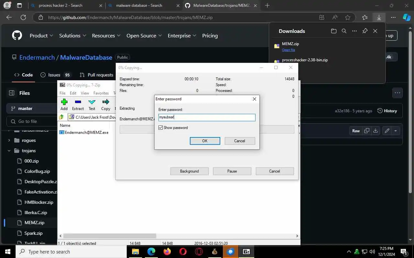
Task: Open 7-Zip from the taskbar
Action: [x=246, y=252]
